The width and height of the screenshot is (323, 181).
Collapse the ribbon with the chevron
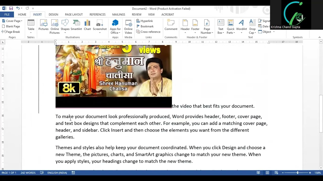point(319,37)
